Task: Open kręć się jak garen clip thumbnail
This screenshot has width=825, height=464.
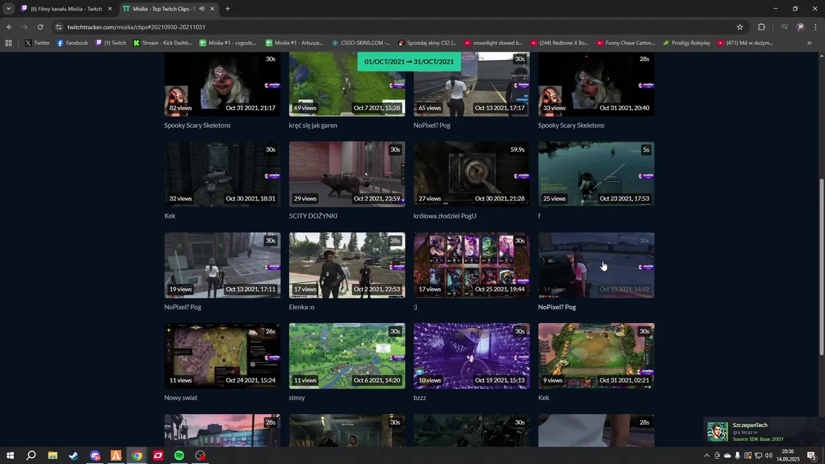Action: tap(347, 84)
